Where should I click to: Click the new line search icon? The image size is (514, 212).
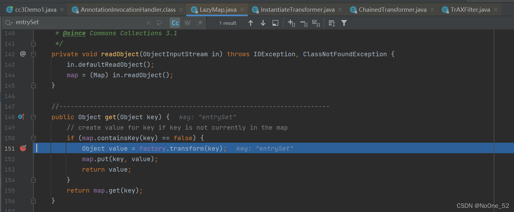(159, 23)
